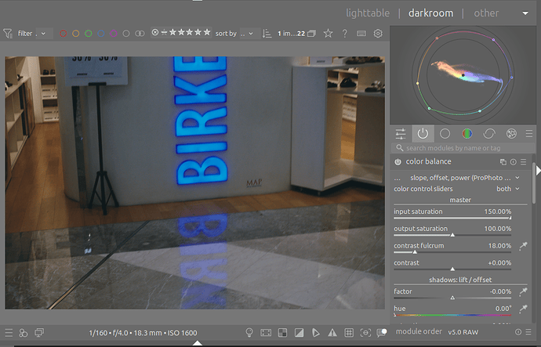Toggle the red color label filter
Screen dimensions: 541x347
coord(64,34)
